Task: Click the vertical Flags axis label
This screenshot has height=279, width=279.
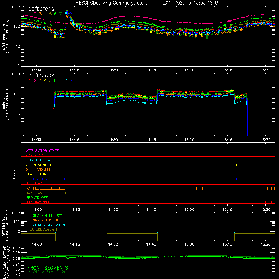Action: coord(14,174)
